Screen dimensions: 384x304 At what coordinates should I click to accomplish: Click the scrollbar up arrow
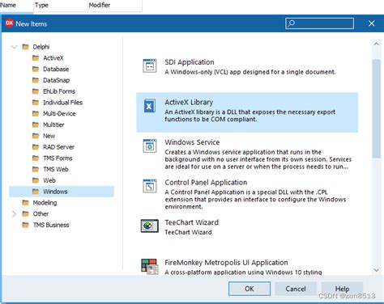(376, 44)
